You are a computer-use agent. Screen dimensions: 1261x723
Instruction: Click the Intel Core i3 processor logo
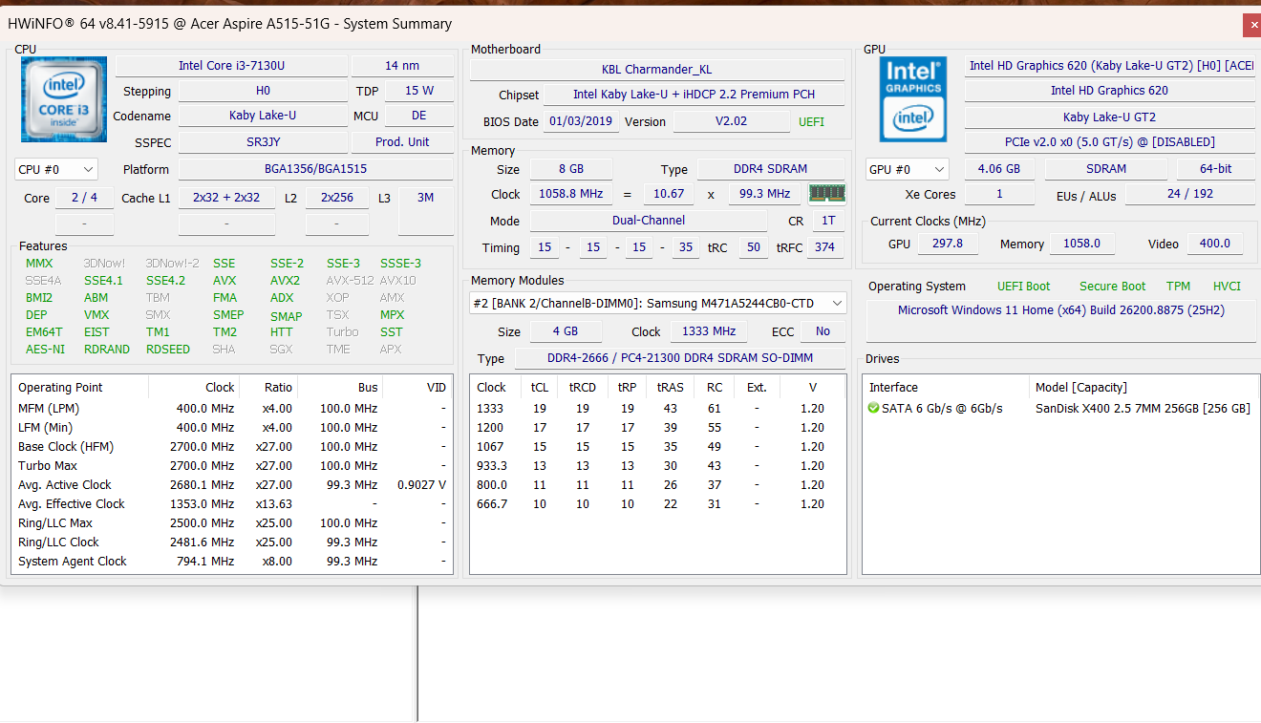click(64, 98)
